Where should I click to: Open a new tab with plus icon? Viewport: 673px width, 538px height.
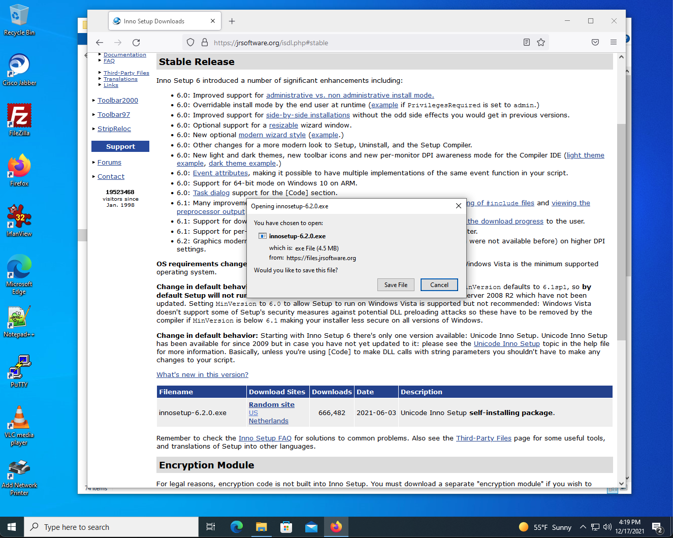pos(232,21)
